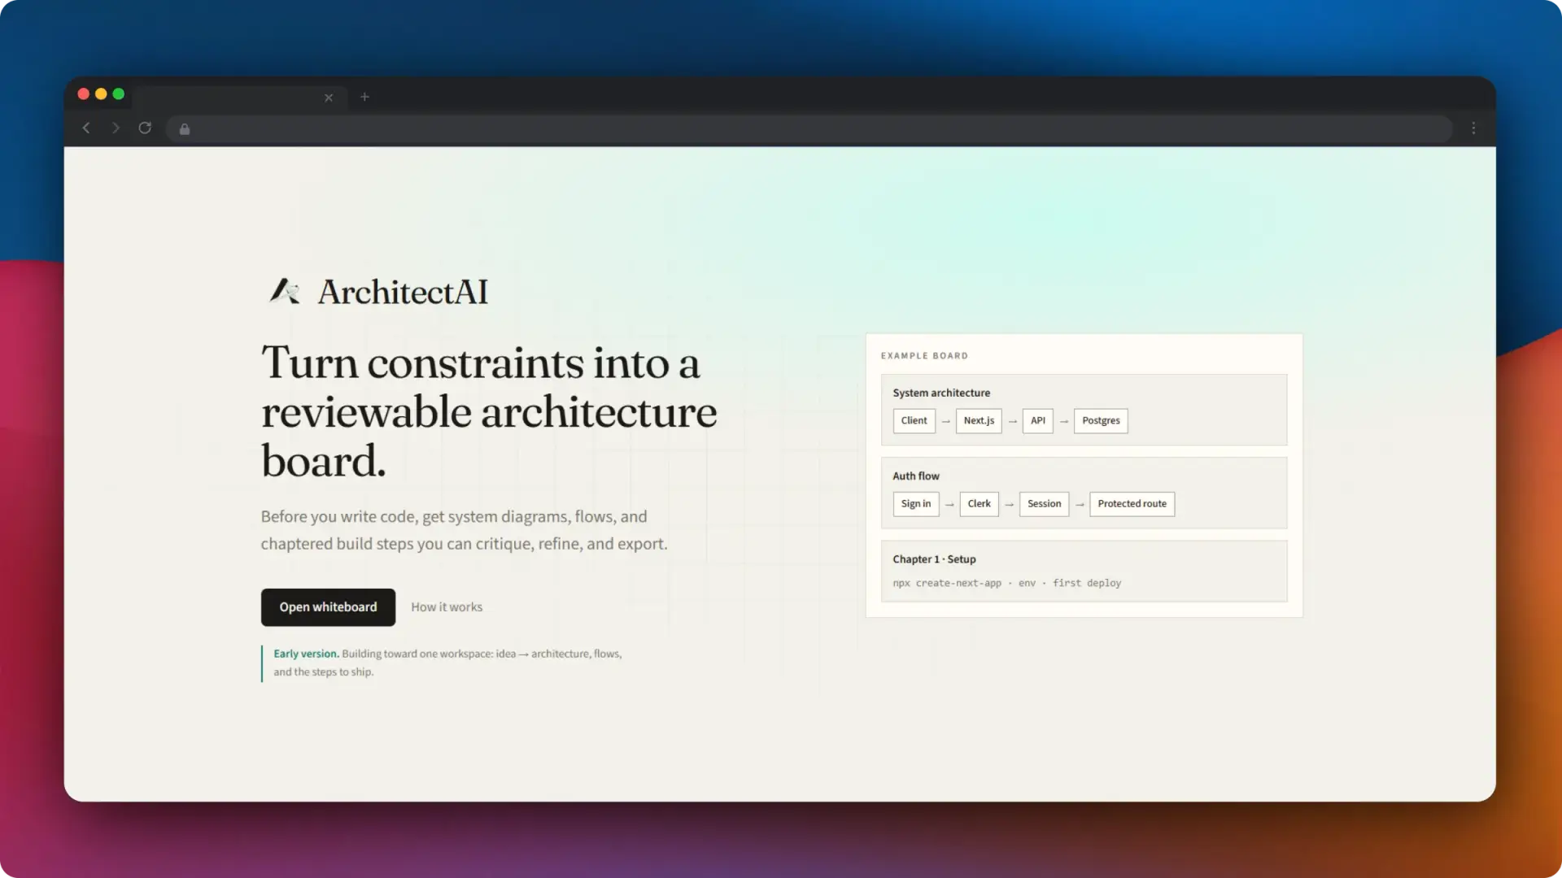This screenshot has width=1562, height=878.
Task: Select the Sign in node in Auth flow
Action: point(916,504)
